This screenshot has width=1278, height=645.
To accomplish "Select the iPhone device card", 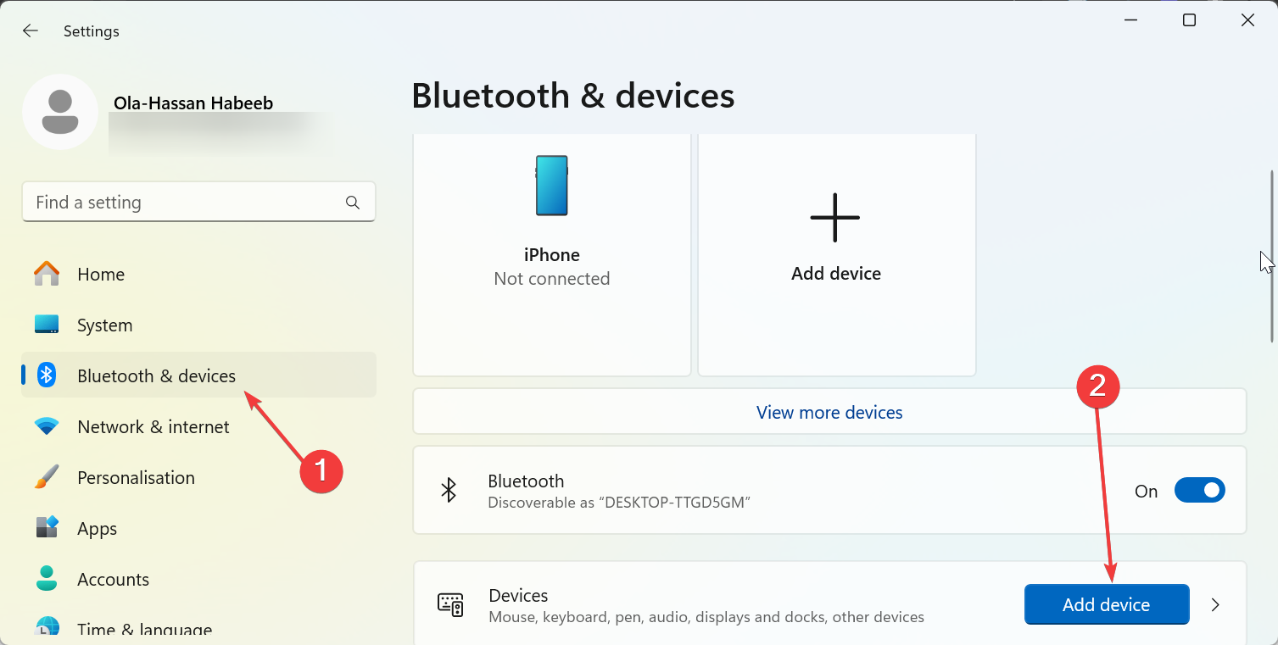I will coord(552,254).
